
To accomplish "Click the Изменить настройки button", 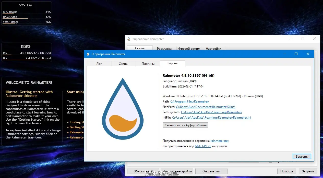I will pyautogui.click(x=177, y=171).
